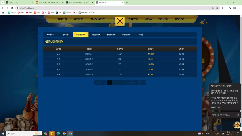242x136 pixels.
Task: Open the Windows Start menu
Action: coord(3,133)
